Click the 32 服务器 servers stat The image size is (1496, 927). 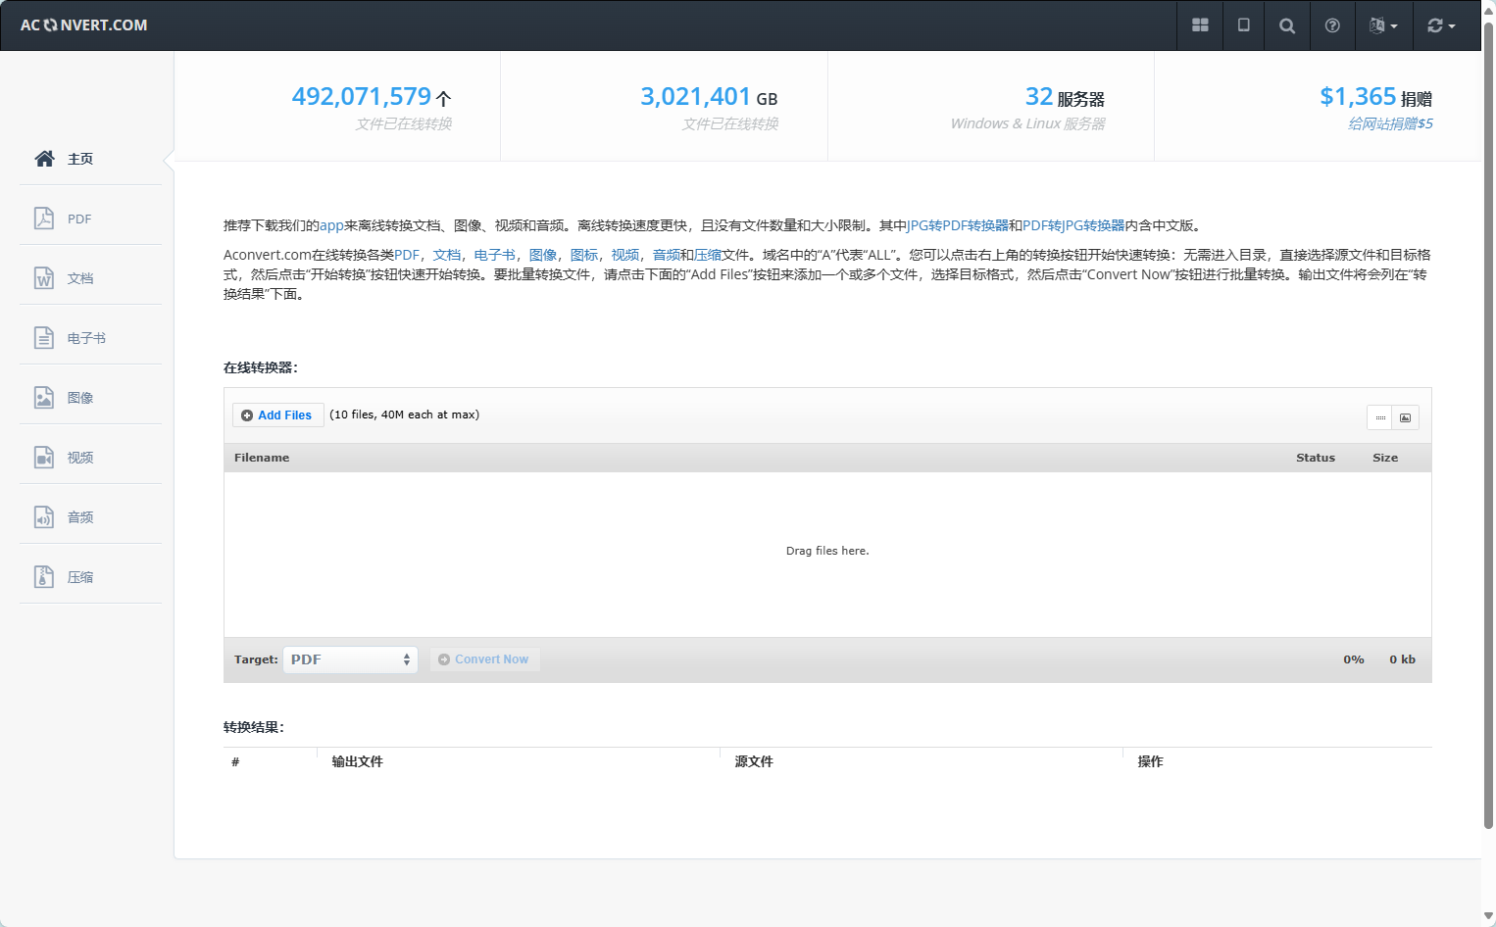[x=1065, y=97]
